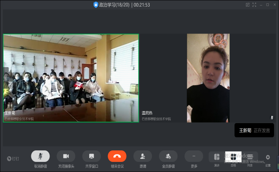This screenshot has height=172, width=279.
Task: Select 温尼热's video tile
Action: [208, 78]
